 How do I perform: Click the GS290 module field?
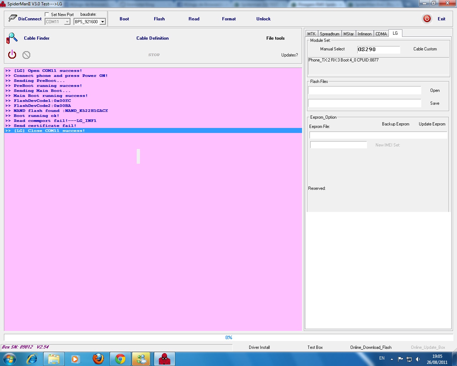[x=378, y=49]
